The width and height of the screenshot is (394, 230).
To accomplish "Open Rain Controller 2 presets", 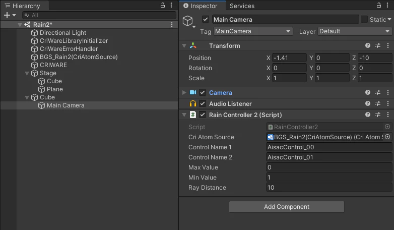I will coord(378,114).
